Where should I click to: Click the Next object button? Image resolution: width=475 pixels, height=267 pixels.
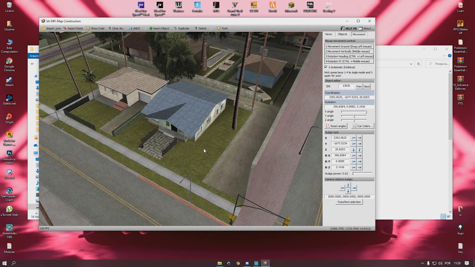coord(367,86)
